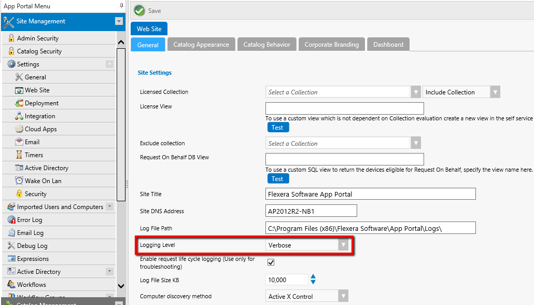
Task: Open the Timers settings icon
Action: click(19, 155)
